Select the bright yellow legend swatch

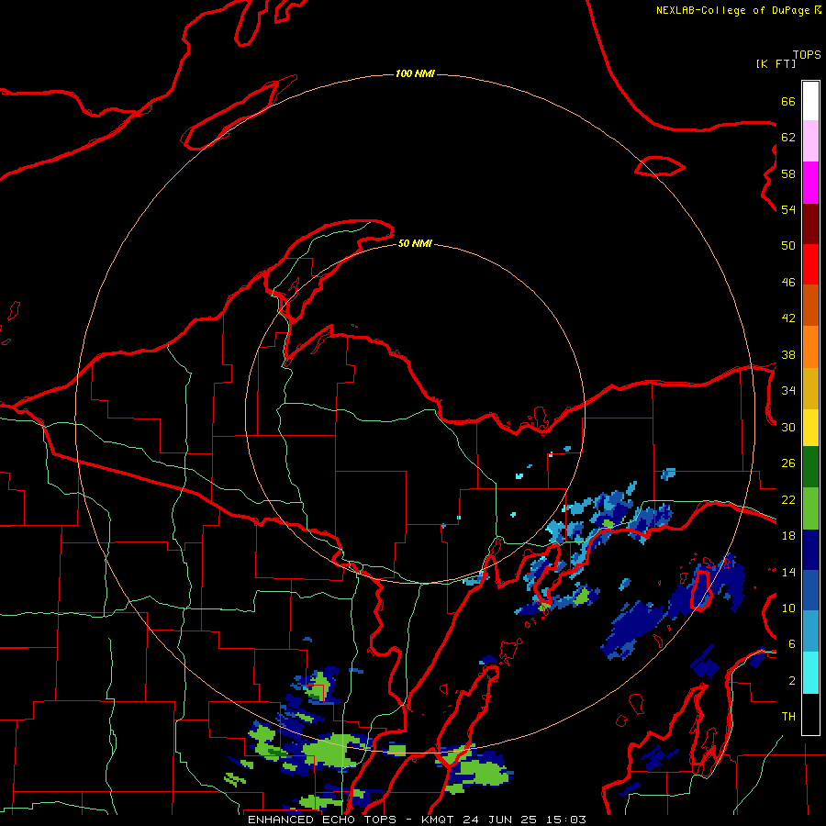click(x=810, y=427)
